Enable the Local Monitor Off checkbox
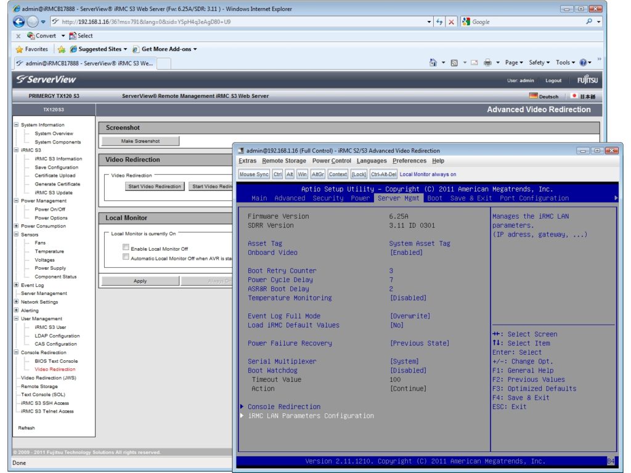The height and width of the screenshot is (473, 631). [126, 248]
